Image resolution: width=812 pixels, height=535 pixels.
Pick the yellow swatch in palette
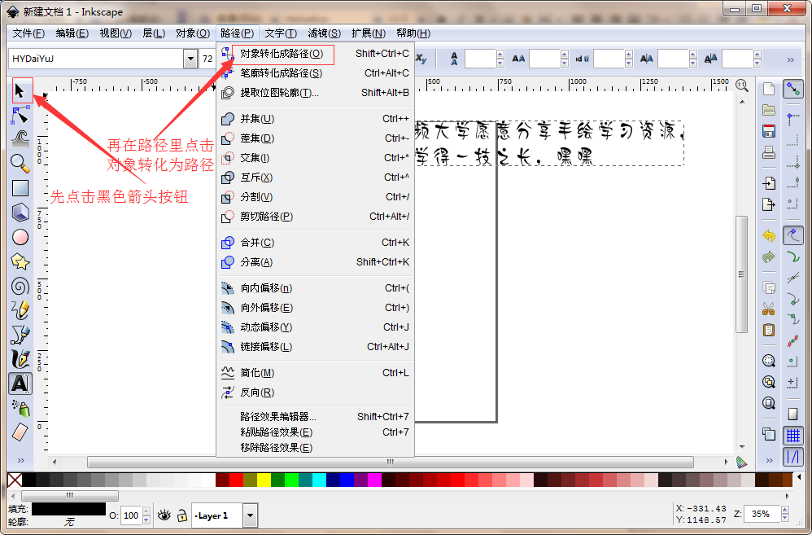264,480
